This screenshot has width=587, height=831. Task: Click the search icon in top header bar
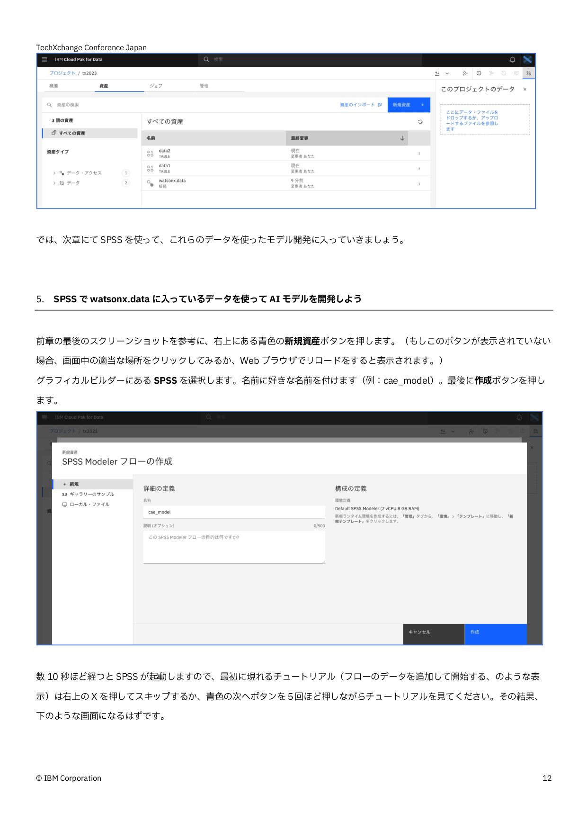click(x=206, y=60)
